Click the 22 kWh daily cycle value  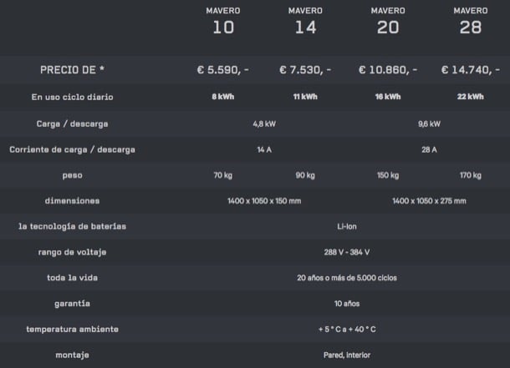470,97
